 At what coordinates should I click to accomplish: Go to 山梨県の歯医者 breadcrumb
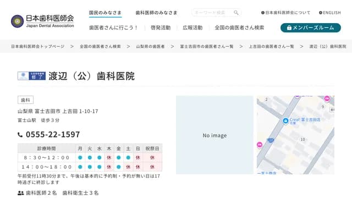coord(150,47)
